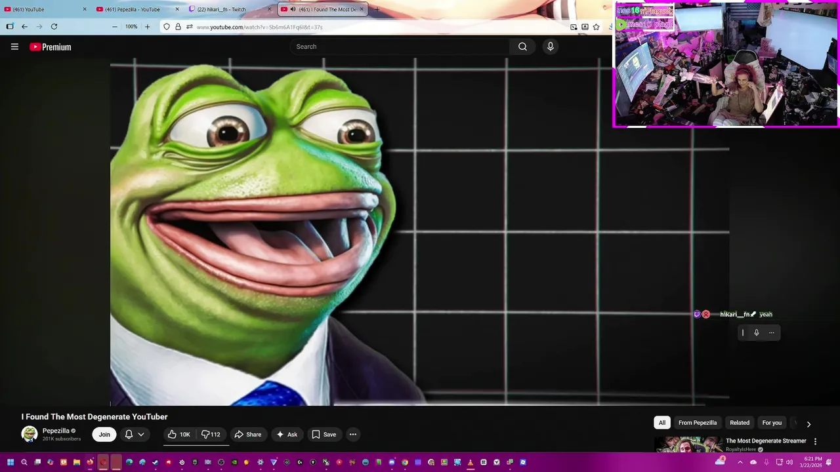This screenshot has height=472, width=840.
Task: Open a new browser tab
Action: [377, 9]
